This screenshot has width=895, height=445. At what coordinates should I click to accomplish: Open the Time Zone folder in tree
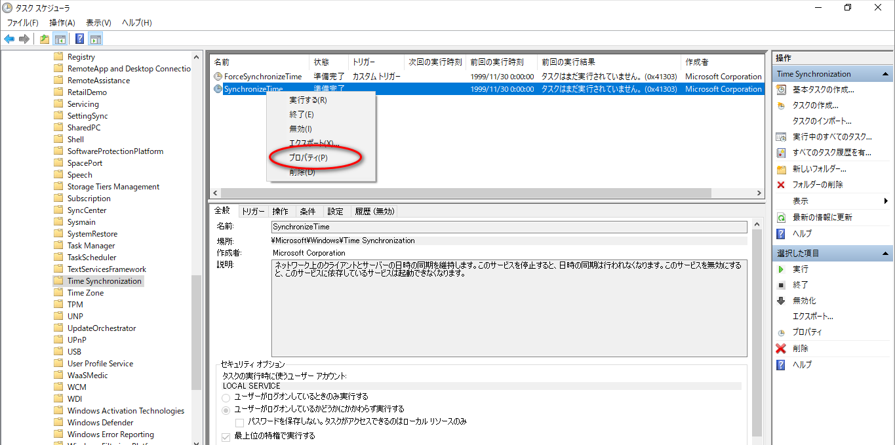click(85, 293)
